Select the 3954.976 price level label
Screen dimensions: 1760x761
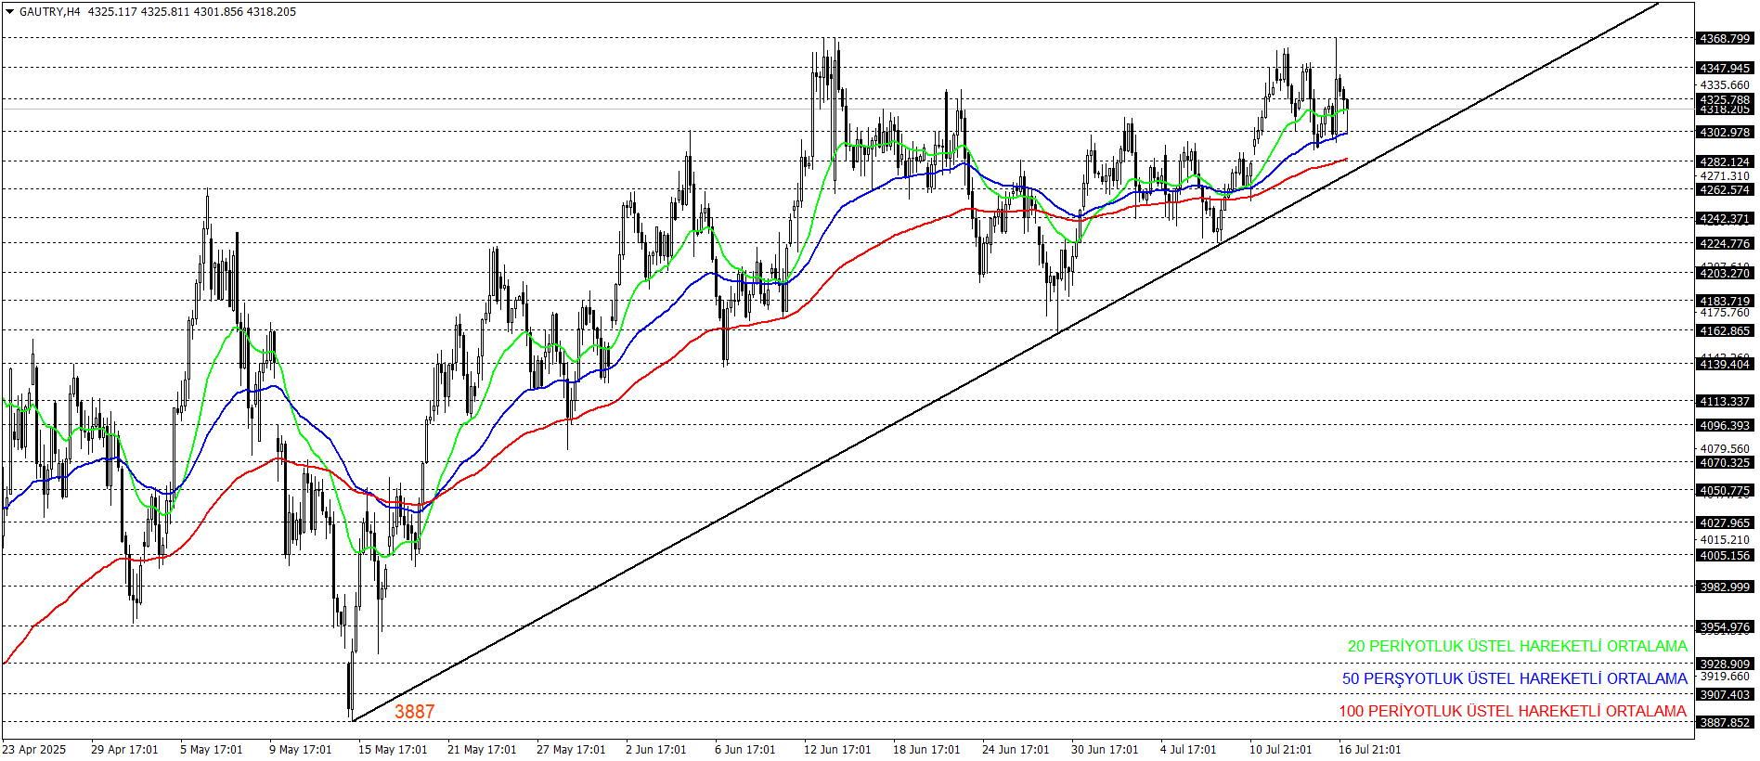tap(1725, 626)
